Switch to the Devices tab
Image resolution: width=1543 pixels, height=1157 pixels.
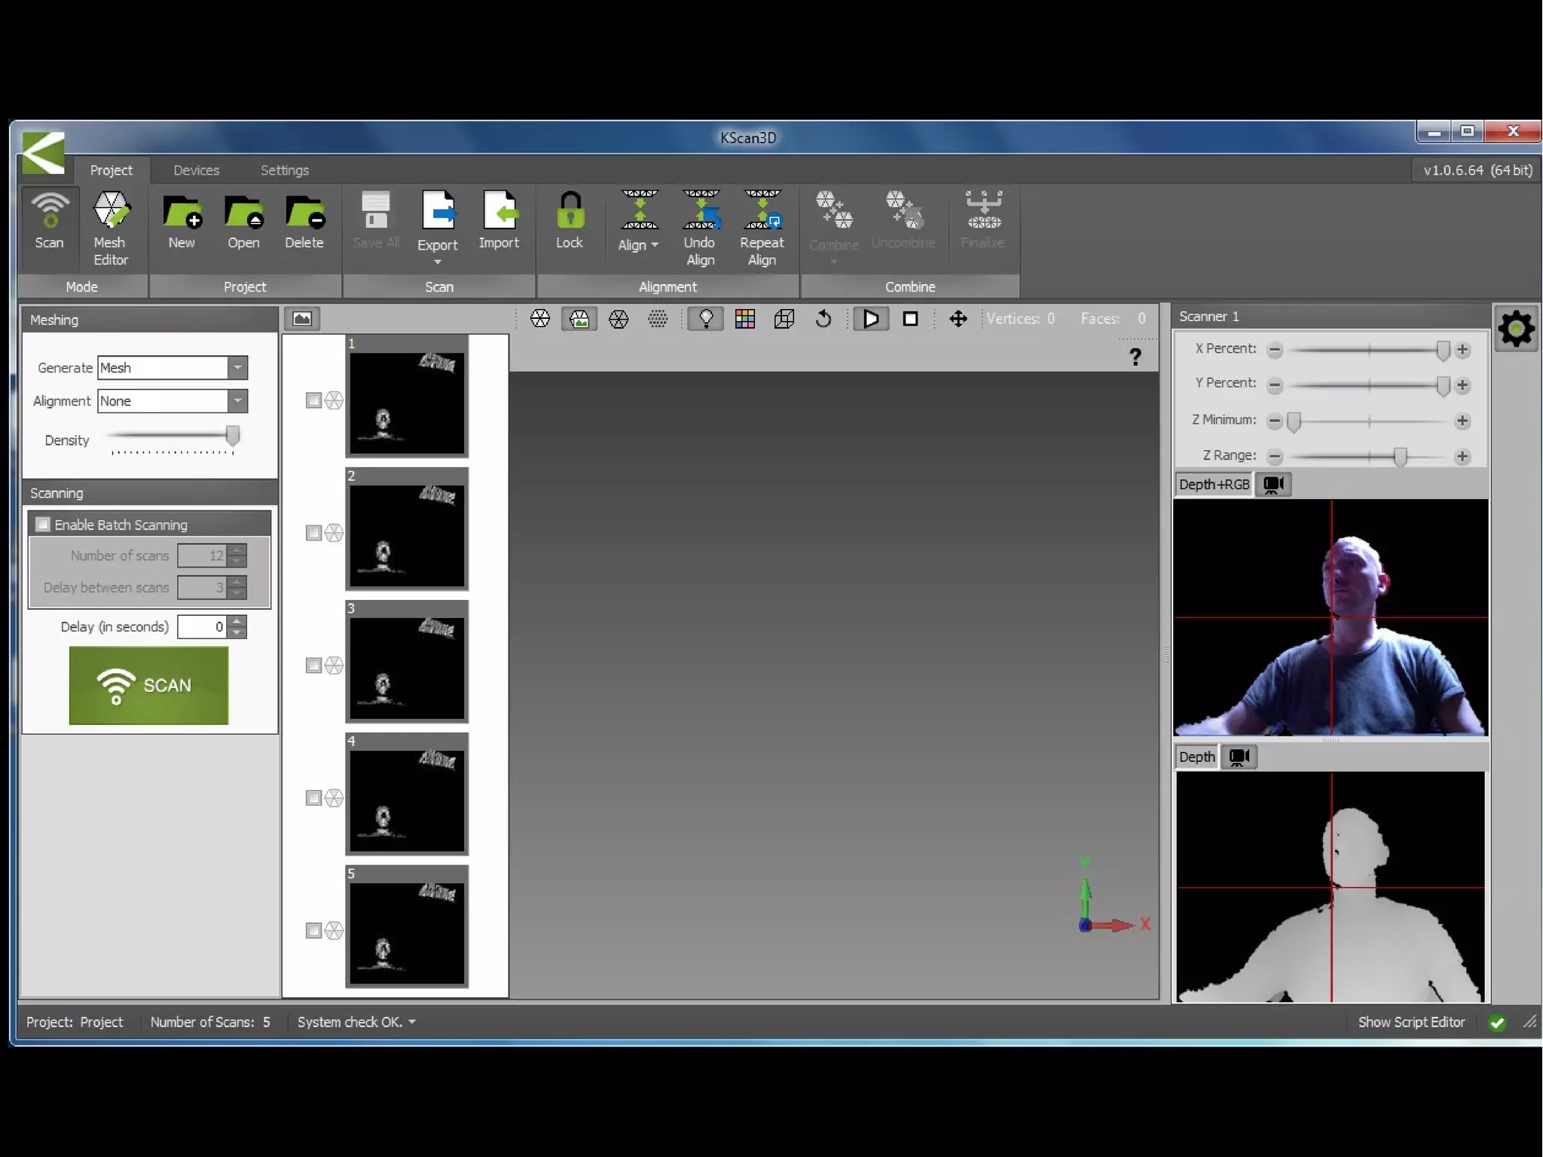(x=196, y=170)
